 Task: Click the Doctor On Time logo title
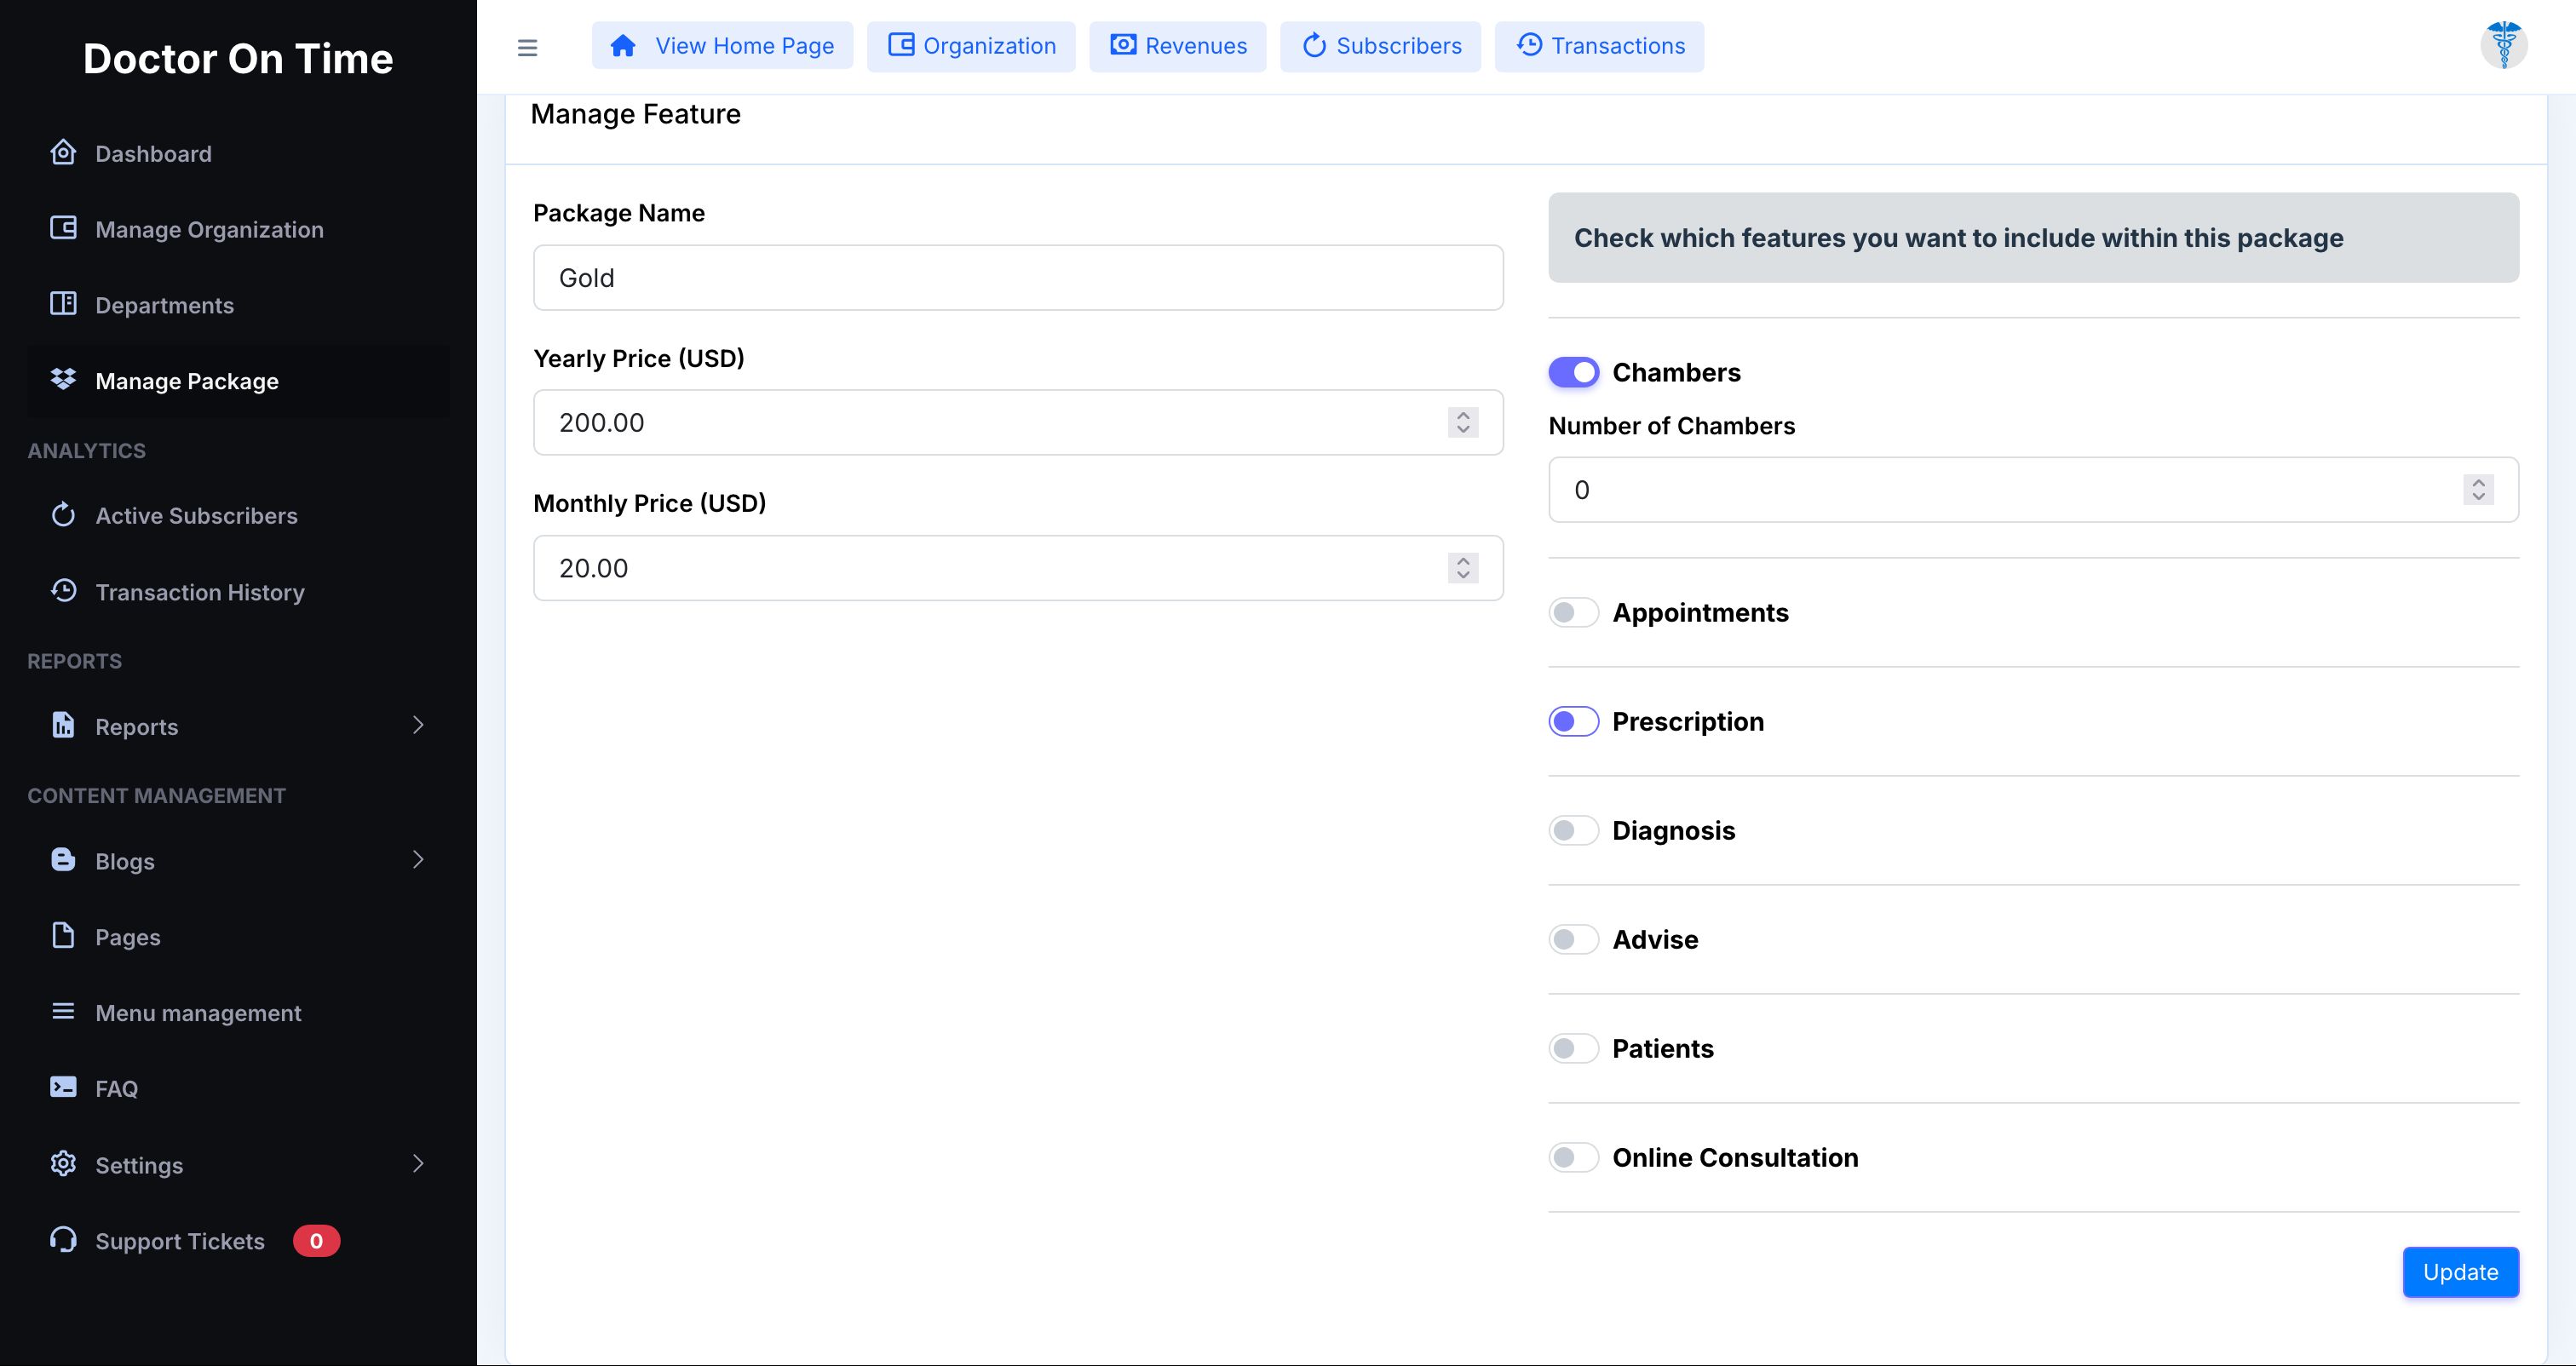(238, 59)
